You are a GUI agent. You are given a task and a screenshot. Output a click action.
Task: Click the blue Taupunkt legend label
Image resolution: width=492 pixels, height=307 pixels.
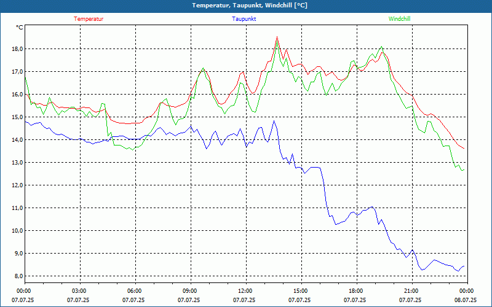point(244,19)
